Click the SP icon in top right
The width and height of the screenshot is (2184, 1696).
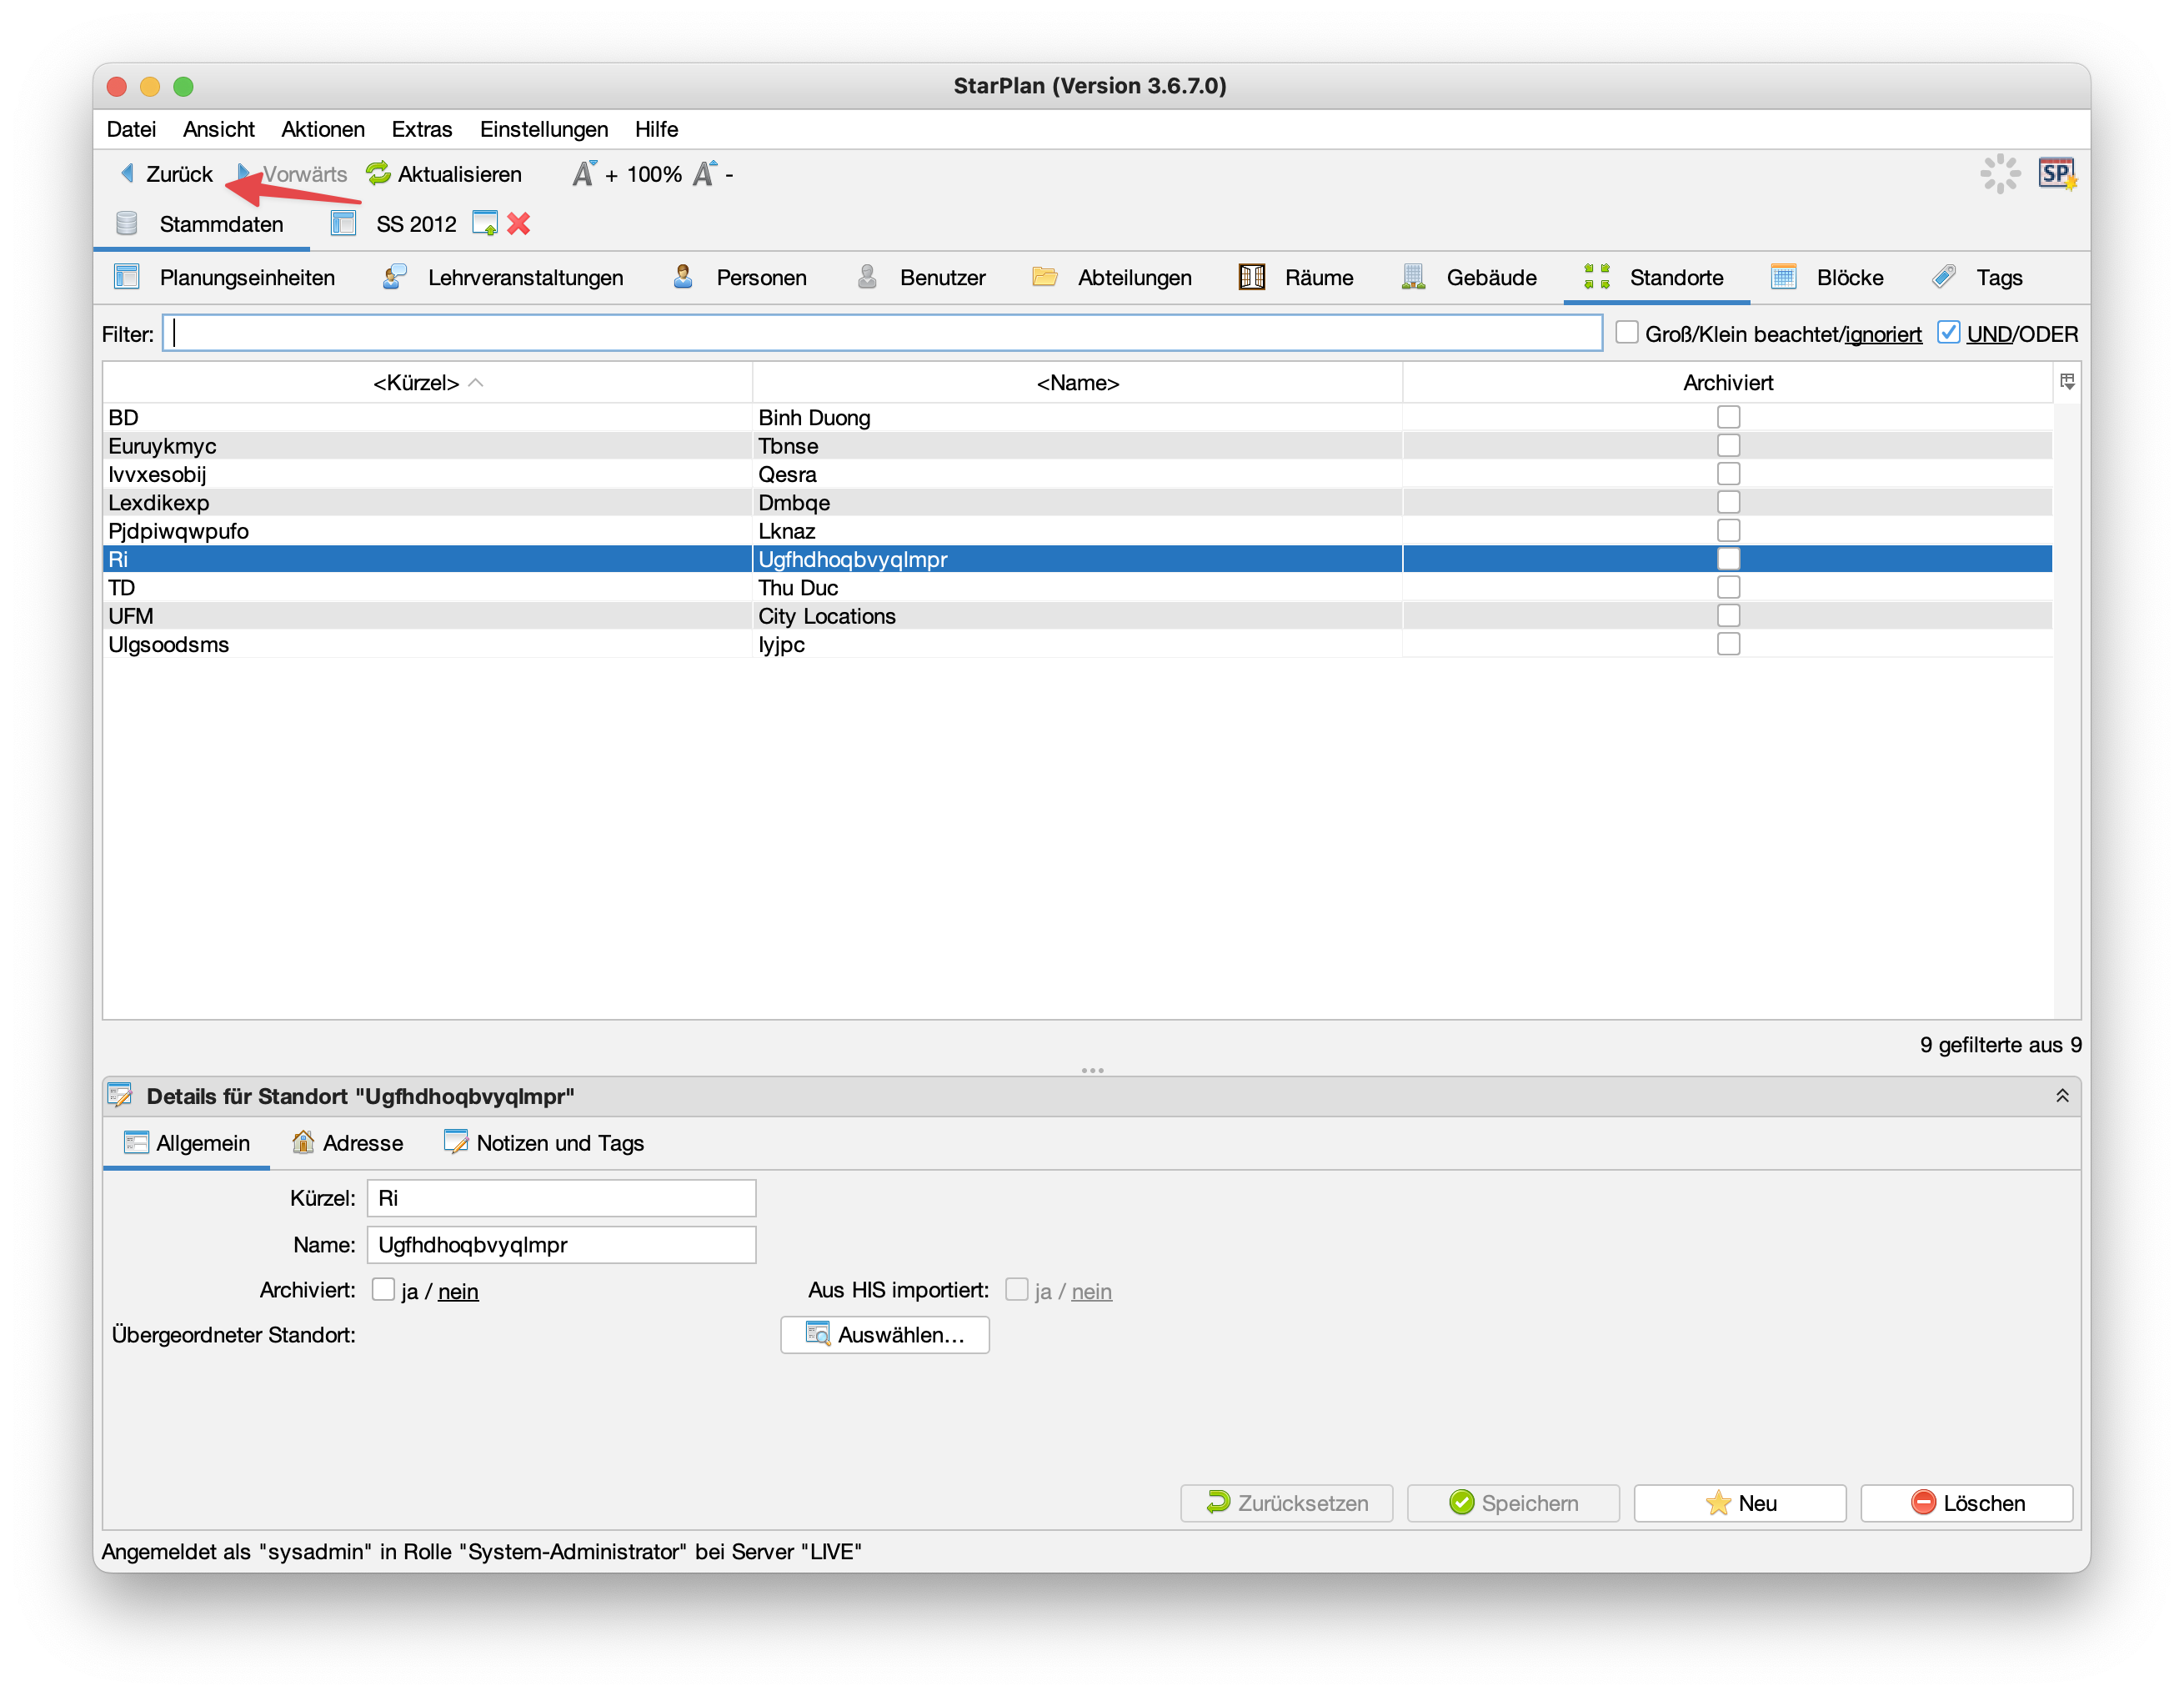pos(2056,174)
